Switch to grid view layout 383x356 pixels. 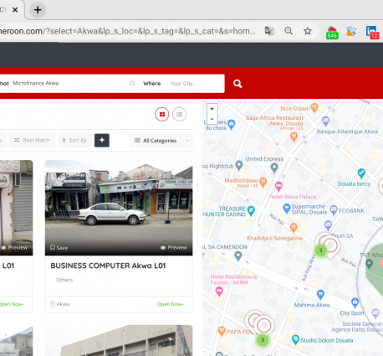tap(162, 114)
